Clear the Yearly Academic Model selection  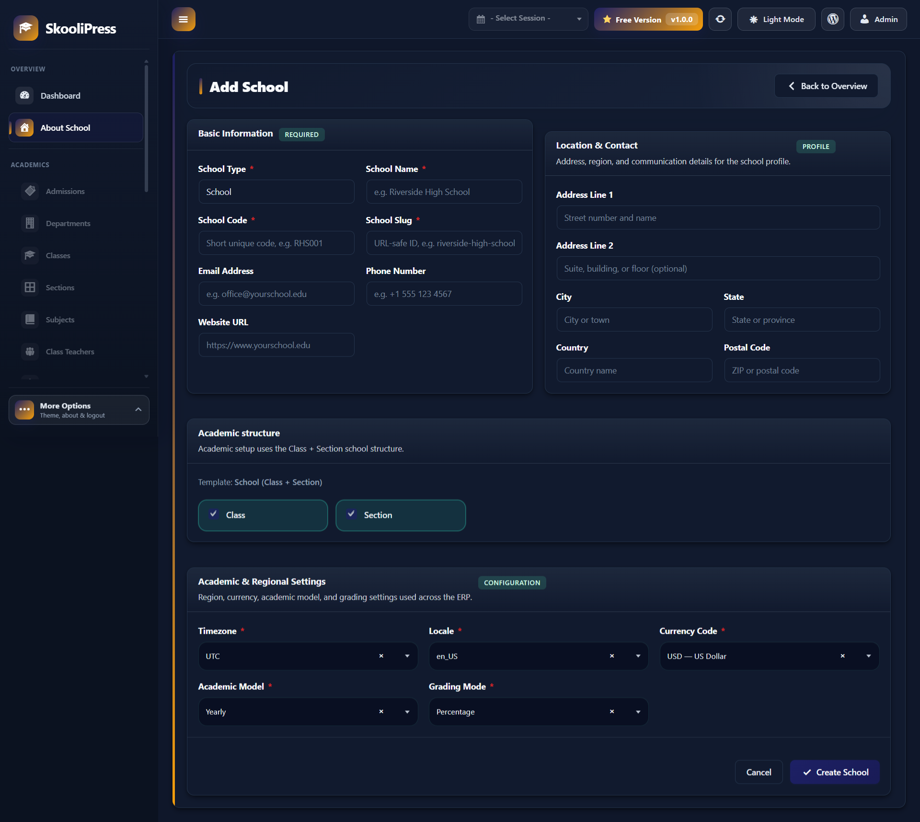pyautogui.click(x=381, y=711)
